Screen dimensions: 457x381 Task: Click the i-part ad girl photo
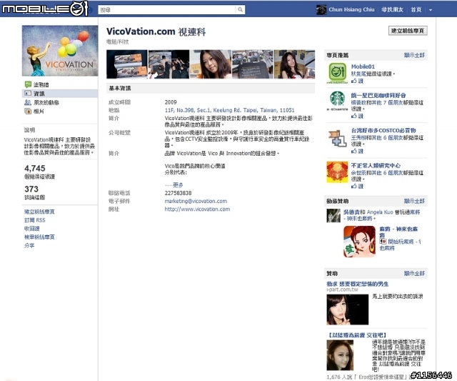coord(348,310)
